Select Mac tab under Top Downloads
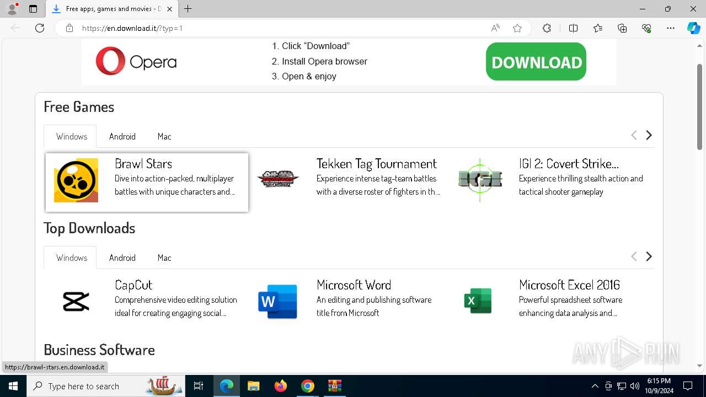 164,257
